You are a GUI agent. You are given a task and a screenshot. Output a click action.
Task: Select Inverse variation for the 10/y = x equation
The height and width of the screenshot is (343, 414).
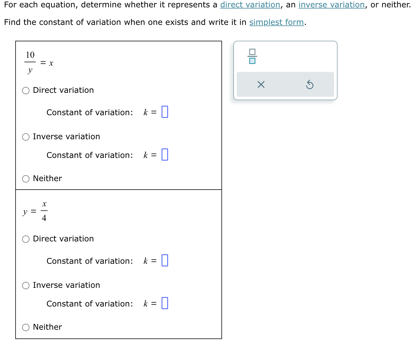26,137
